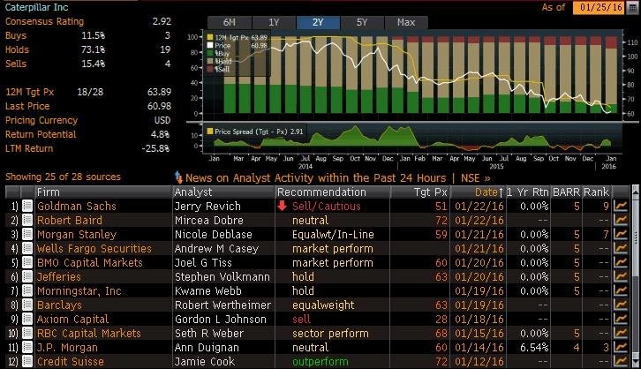The height and width of the screenshot is (369, 641).
Task: Click the news arrows icon before Analyst Activity
Action: coord(178,177)
